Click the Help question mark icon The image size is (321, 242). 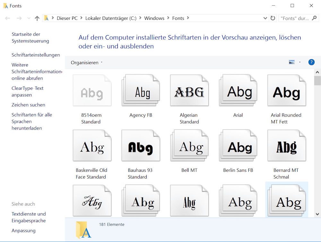point(311,62)
